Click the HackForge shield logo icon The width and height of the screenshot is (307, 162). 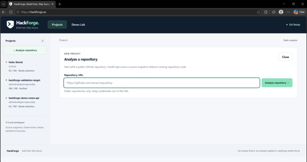pyautogui.click(x=10, y=25)
